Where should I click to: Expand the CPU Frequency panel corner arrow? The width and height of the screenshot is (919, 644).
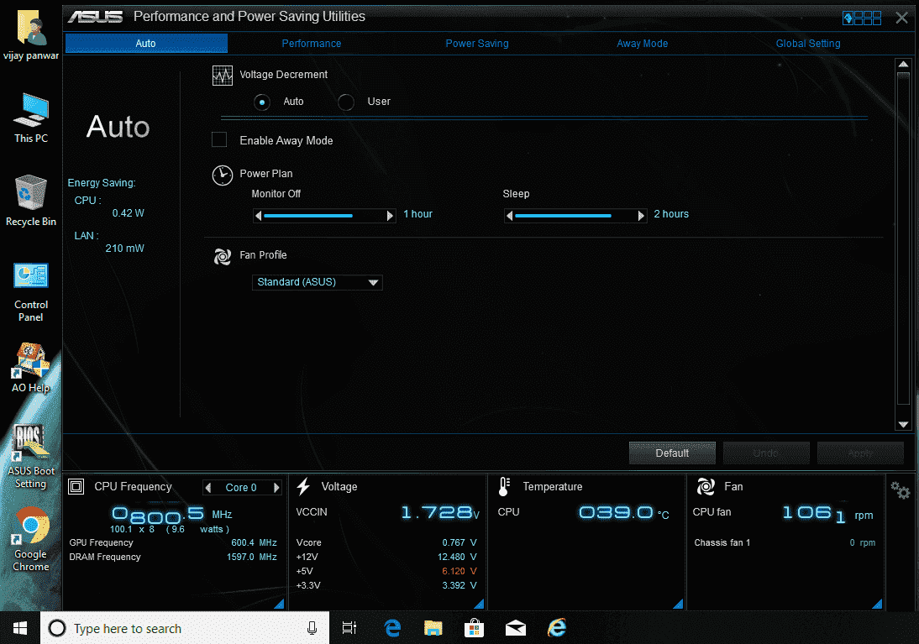(279, 605)
